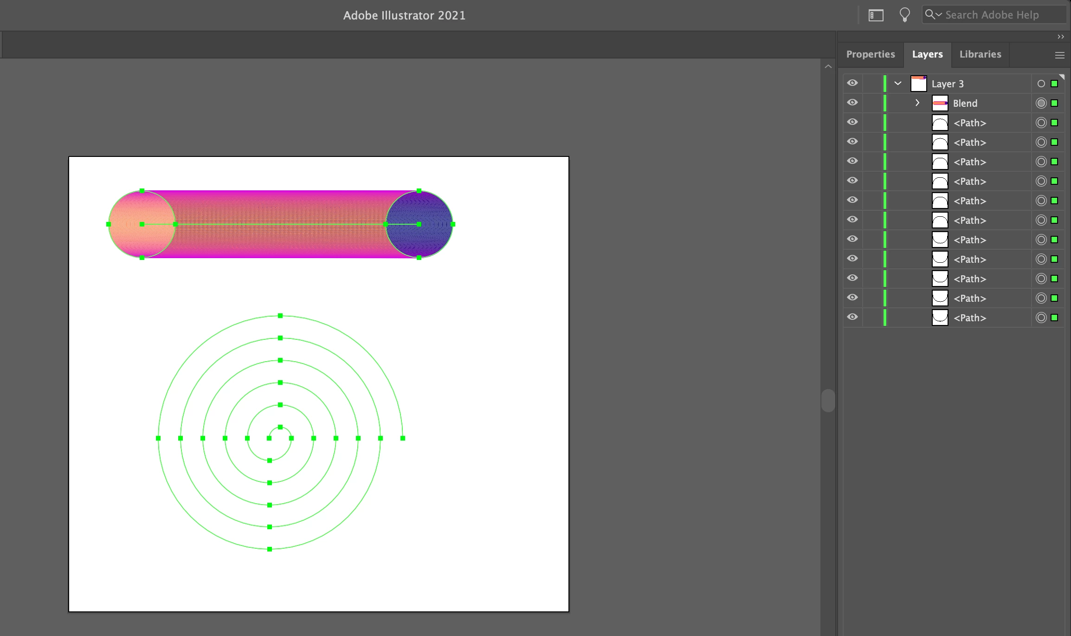Select the first Path item below Blend
The width and height of the screenshot is (1071, 636).
(x=969, y=123)
